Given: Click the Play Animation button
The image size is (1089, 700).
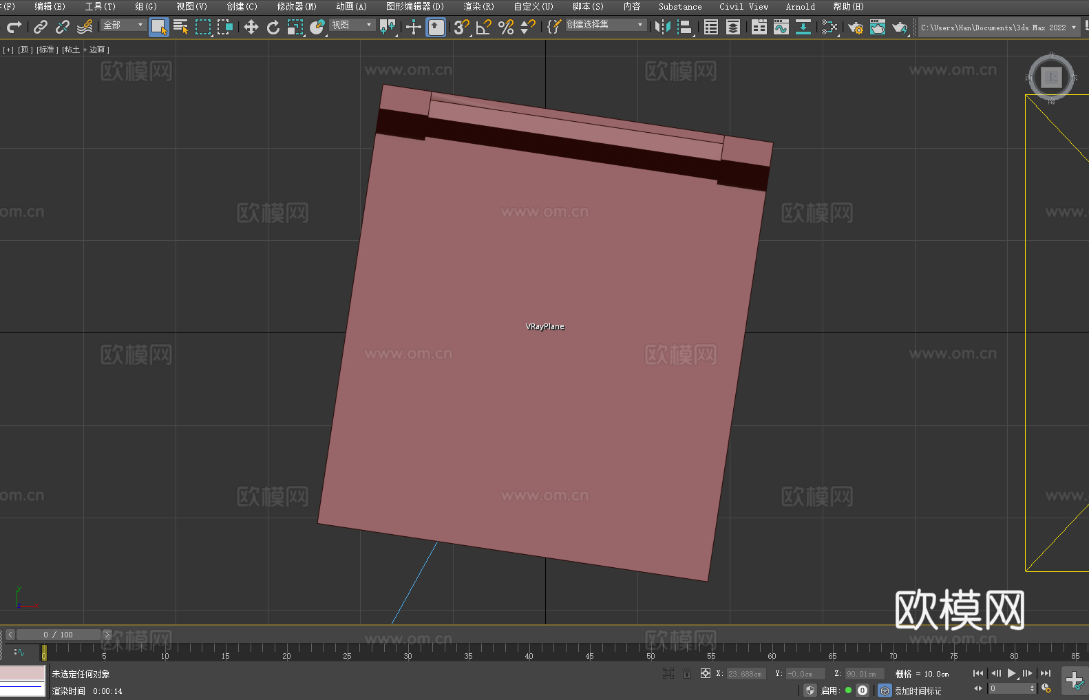Looking at the screenshot, I should (1012, 673).
